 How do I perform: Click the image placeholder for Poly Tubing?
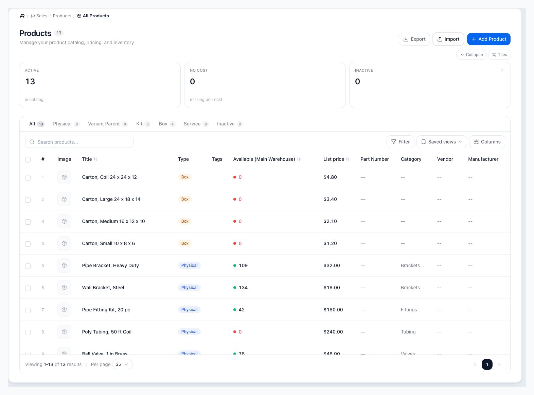tap(64, 332)
